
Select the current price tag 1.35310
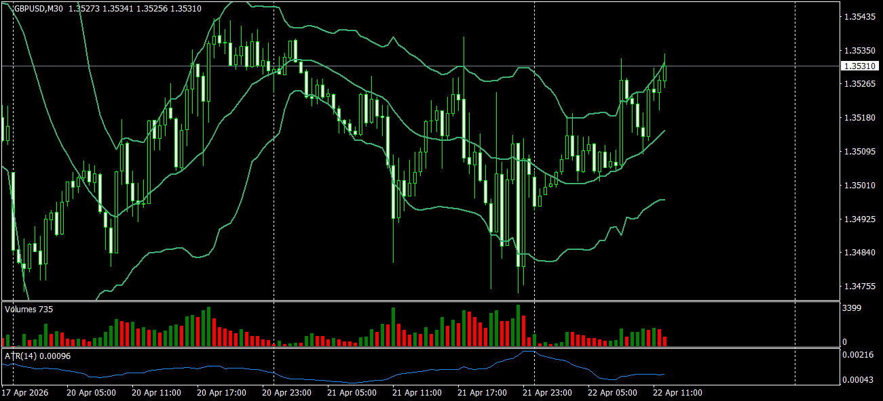(859, 66)
